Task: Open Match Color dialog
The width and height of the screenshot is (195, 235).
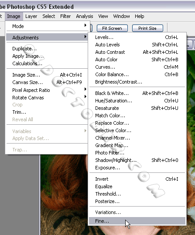Action: click(x=137, y=116)
